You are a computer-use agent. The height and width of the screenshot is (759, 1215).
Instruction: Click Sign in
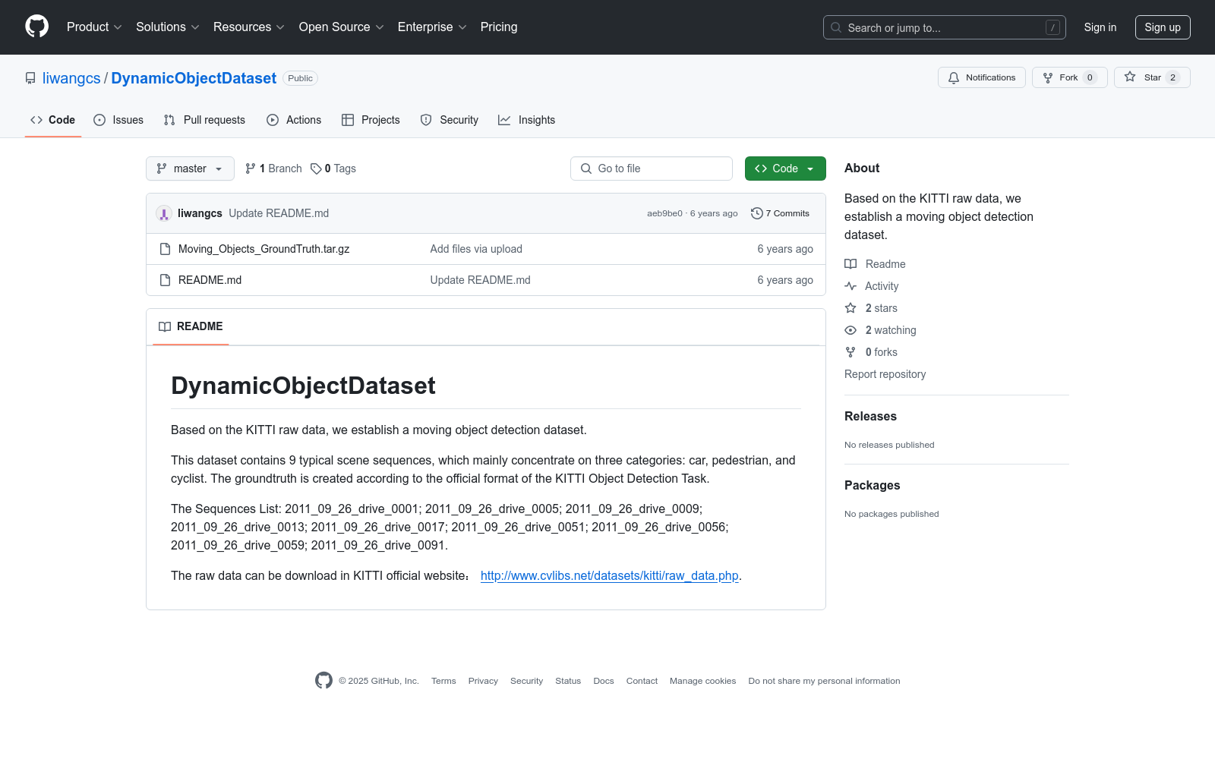(1100, 27)
